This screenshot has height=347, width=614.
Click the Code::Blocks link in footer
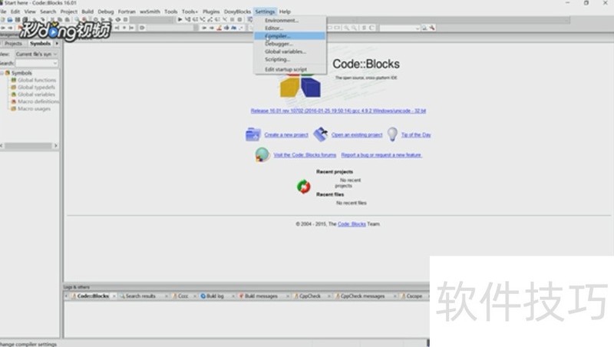pos(352,224)
